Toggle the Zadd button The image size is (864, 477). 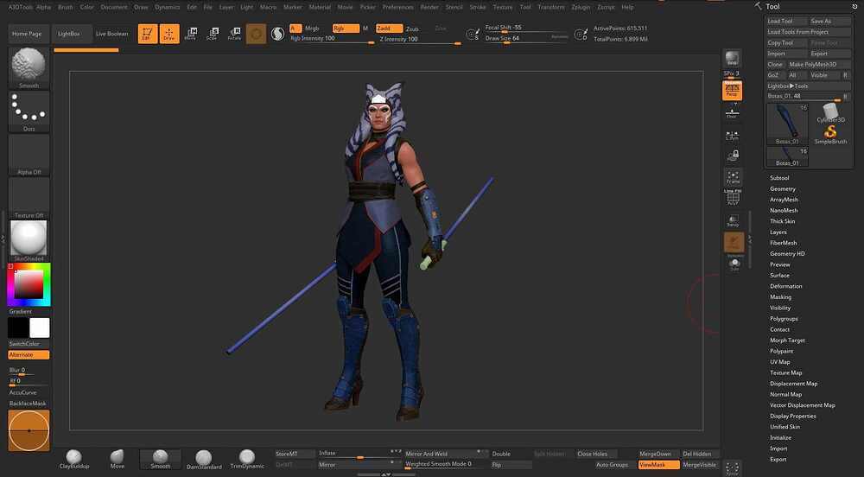tap(389, 29)
